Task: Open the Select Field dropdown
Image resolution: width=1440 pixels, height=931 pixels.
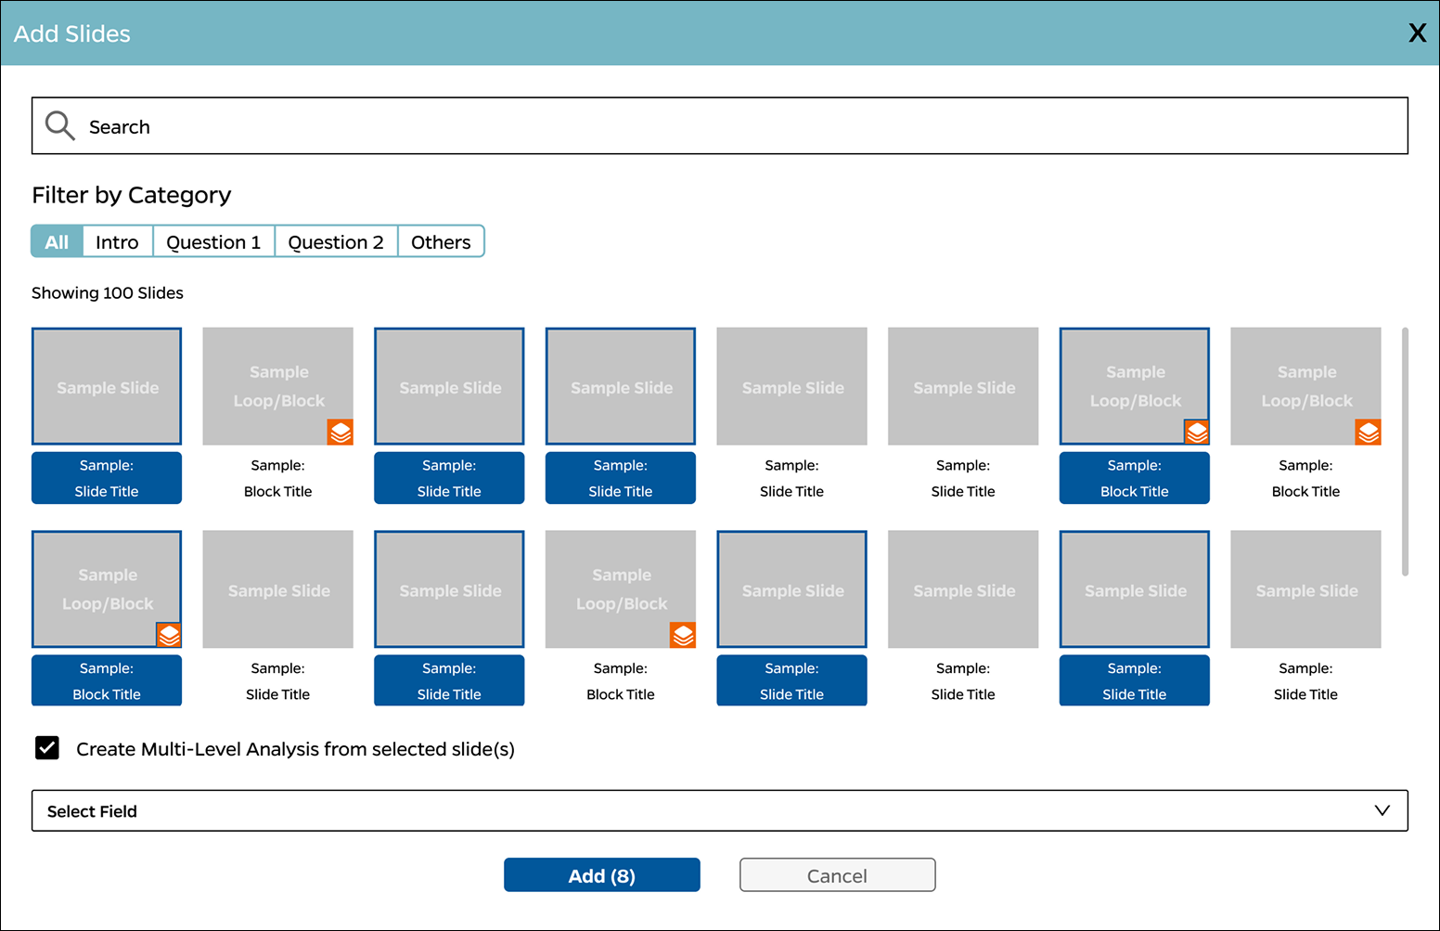Action: (720, 810)
